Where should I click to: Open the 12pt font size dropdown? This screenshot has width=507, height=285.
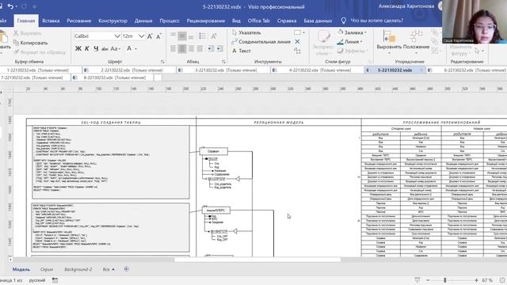[141, 36]
